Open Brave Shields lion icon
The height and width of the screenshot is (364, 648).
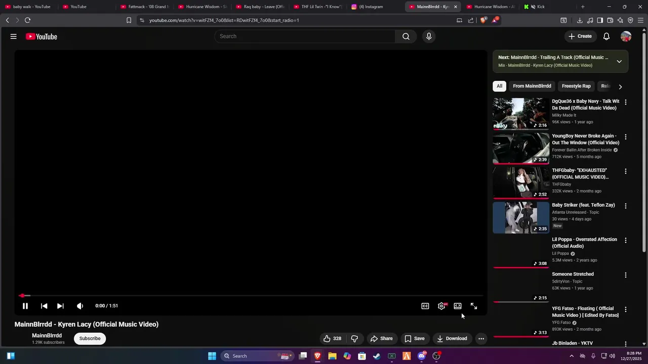point(483,20)
